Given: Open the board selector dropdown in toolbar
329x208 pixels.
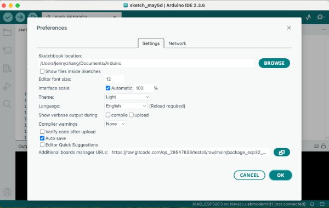Looking at the screenshot, I should click(82, 15).
